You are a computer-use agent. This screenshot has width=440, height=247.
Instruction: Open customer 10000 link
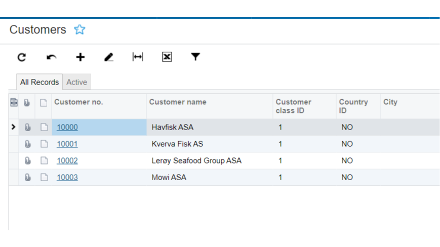click(x=67, y=127)
